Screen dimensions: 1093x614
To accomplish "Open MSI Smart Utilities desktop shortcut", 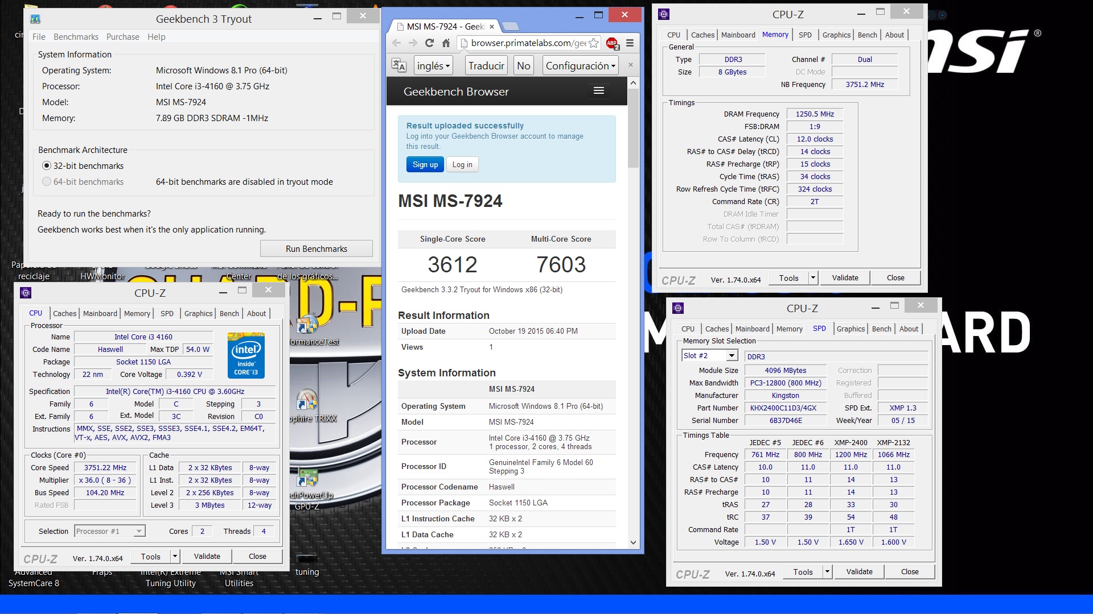I will 239,578.
